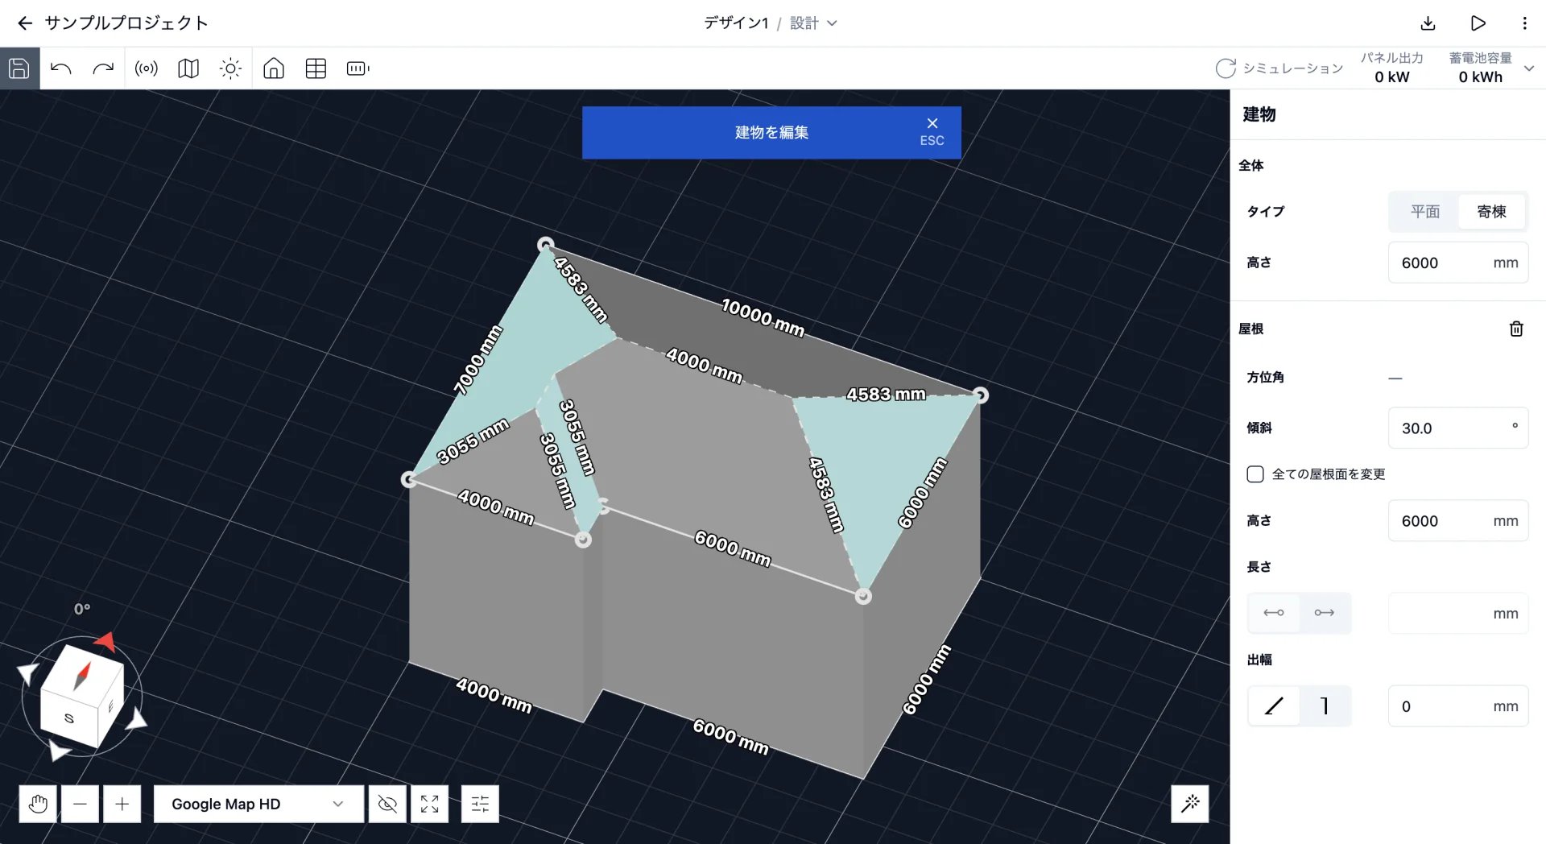Viewport: 1546px width, 844px height.
Task: Download the design file
Action: tap(1428, 23)
